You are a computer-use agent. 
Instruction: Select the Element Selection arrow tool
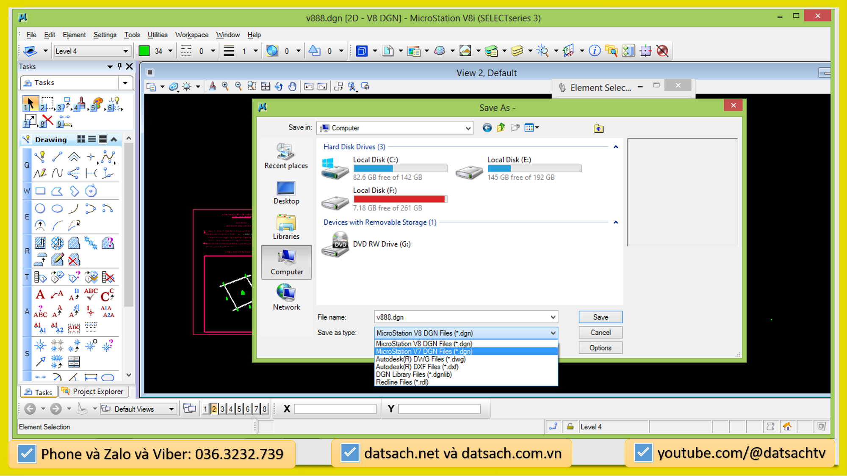(30, 103)
